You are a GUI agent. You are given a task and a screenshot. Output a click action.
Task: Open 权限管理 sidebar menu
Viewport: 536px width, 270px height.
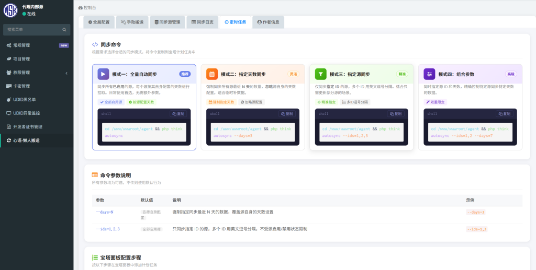tap(37, 73)
